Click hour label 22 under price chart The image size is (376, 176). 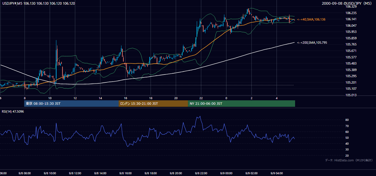tap(201, 98)
